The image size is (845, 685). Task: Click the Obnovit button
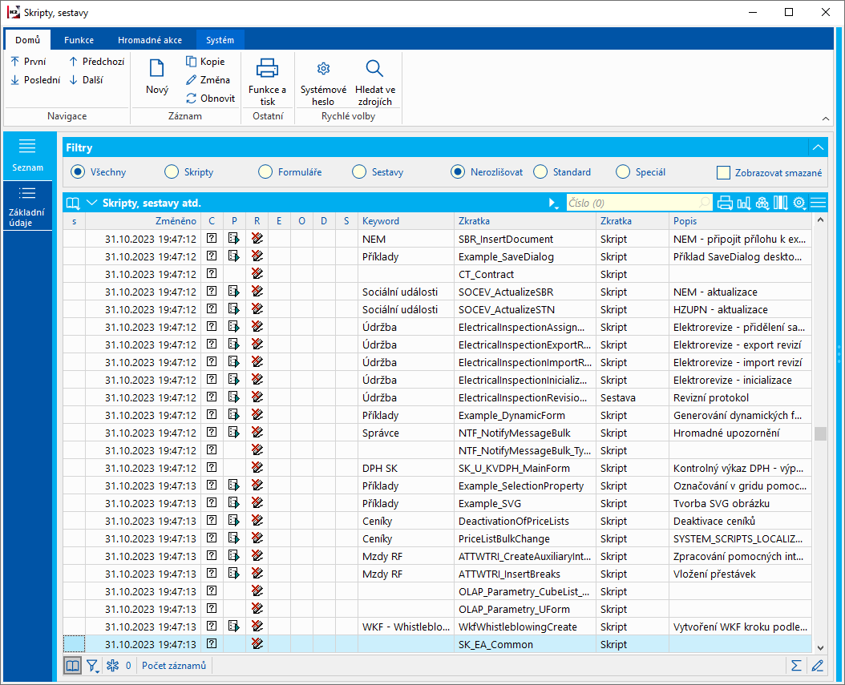coord(210,99)
